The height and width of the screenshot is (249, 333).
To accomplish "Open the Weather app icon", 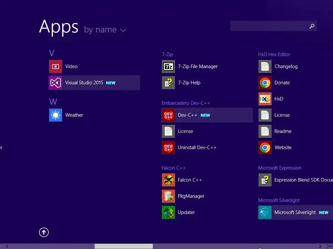I will (x=56, y=115).
